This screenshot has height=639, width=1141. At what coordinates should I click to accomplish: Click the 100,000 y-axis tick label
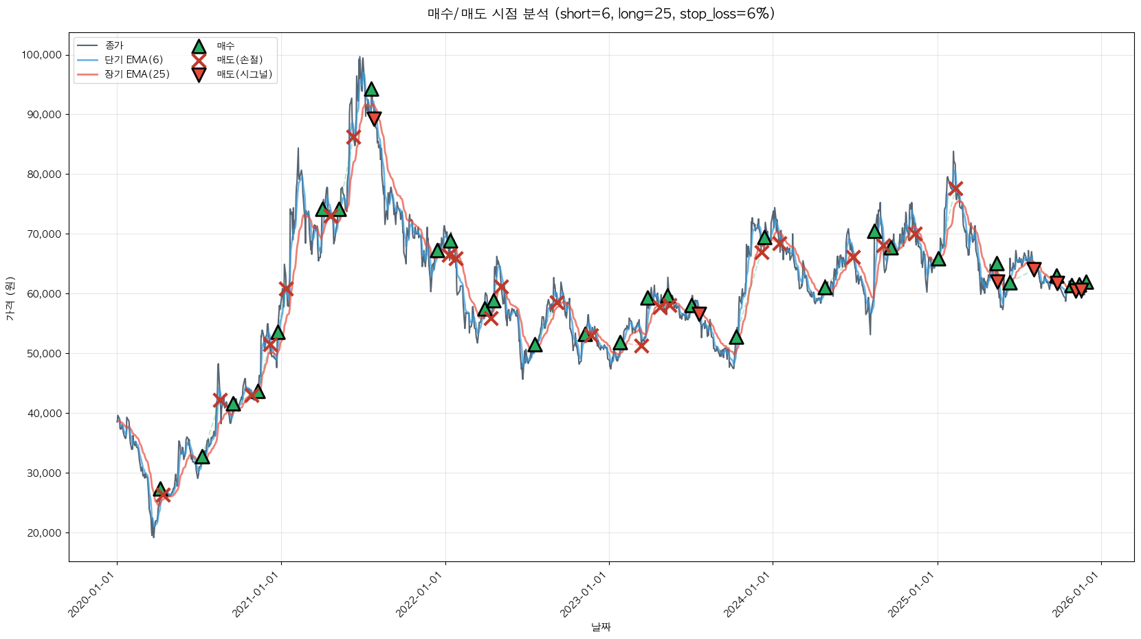click(42, 55)
